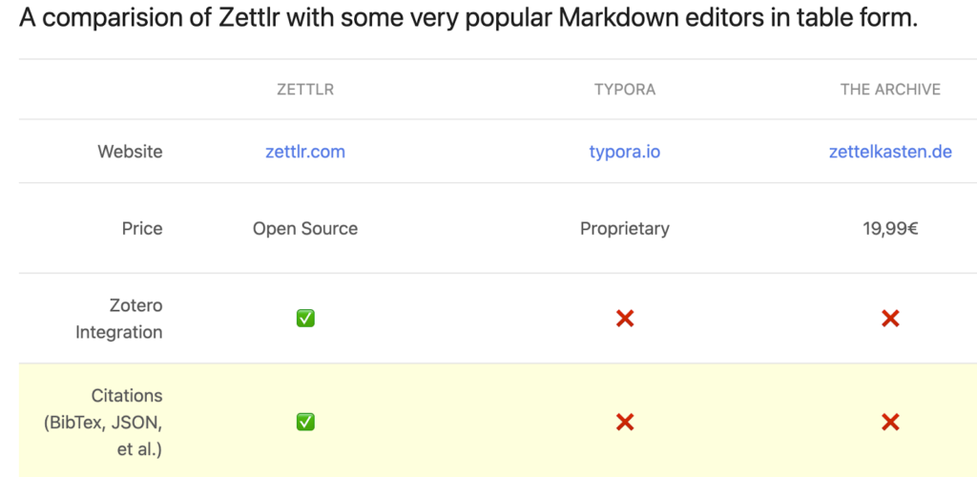Click the comparison heading text
This screenshot has width=977, height=477.
click(x=468, y=19)
